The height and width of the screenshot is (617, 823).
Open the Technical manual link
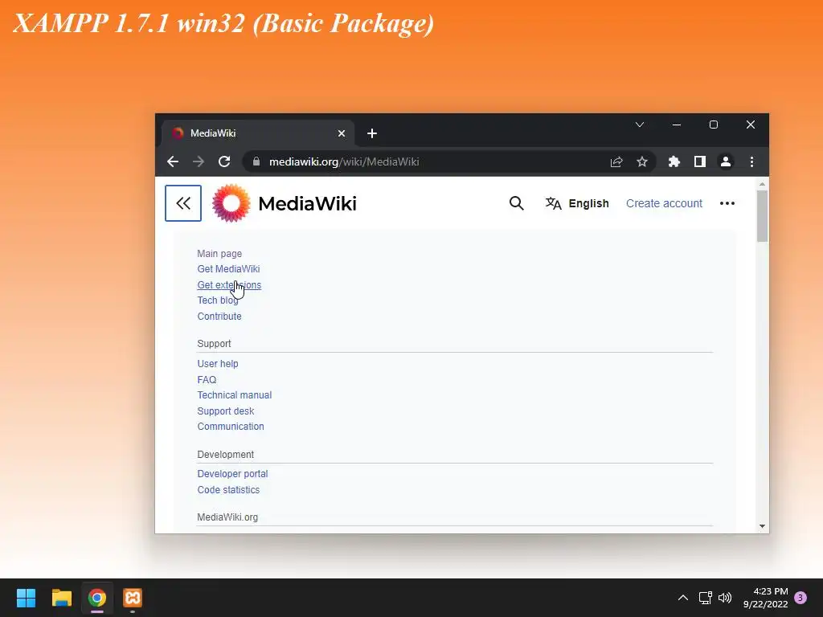[x=234, y=395]
